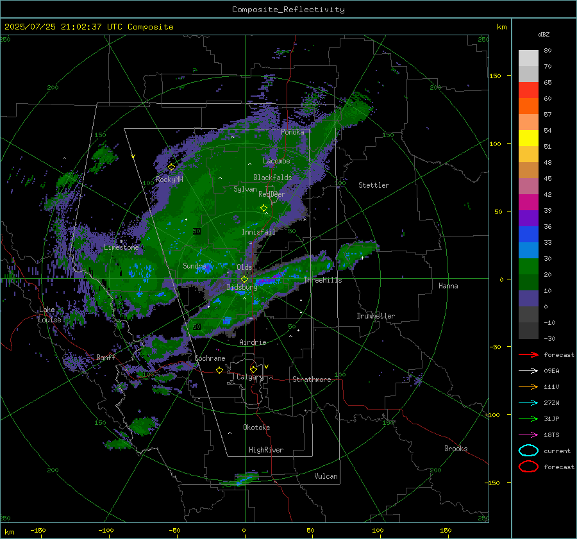Select the bright green 20-30 dBZ swatch
This screenshot has height=539, width=577.
click(528, 267)
